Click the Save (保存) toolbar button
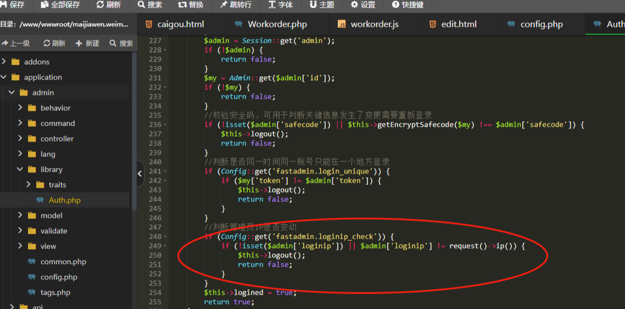Image resolution: width=625 pixels, height=309 pixels. pos(14,5)
